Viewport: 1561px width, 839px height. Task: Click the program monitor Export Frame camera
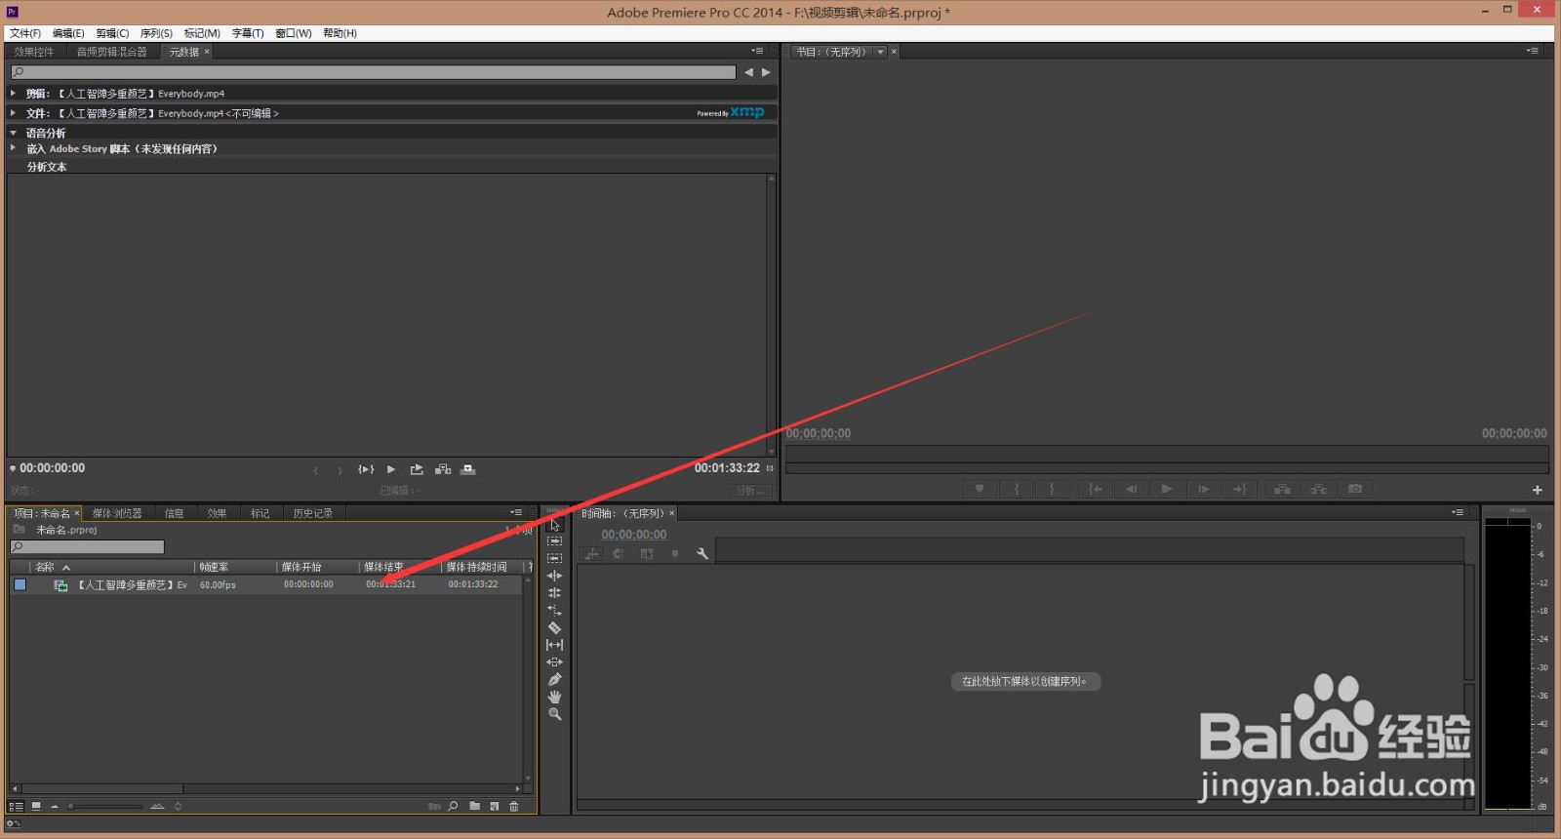pyautogui.click(x=1355, y=489)
